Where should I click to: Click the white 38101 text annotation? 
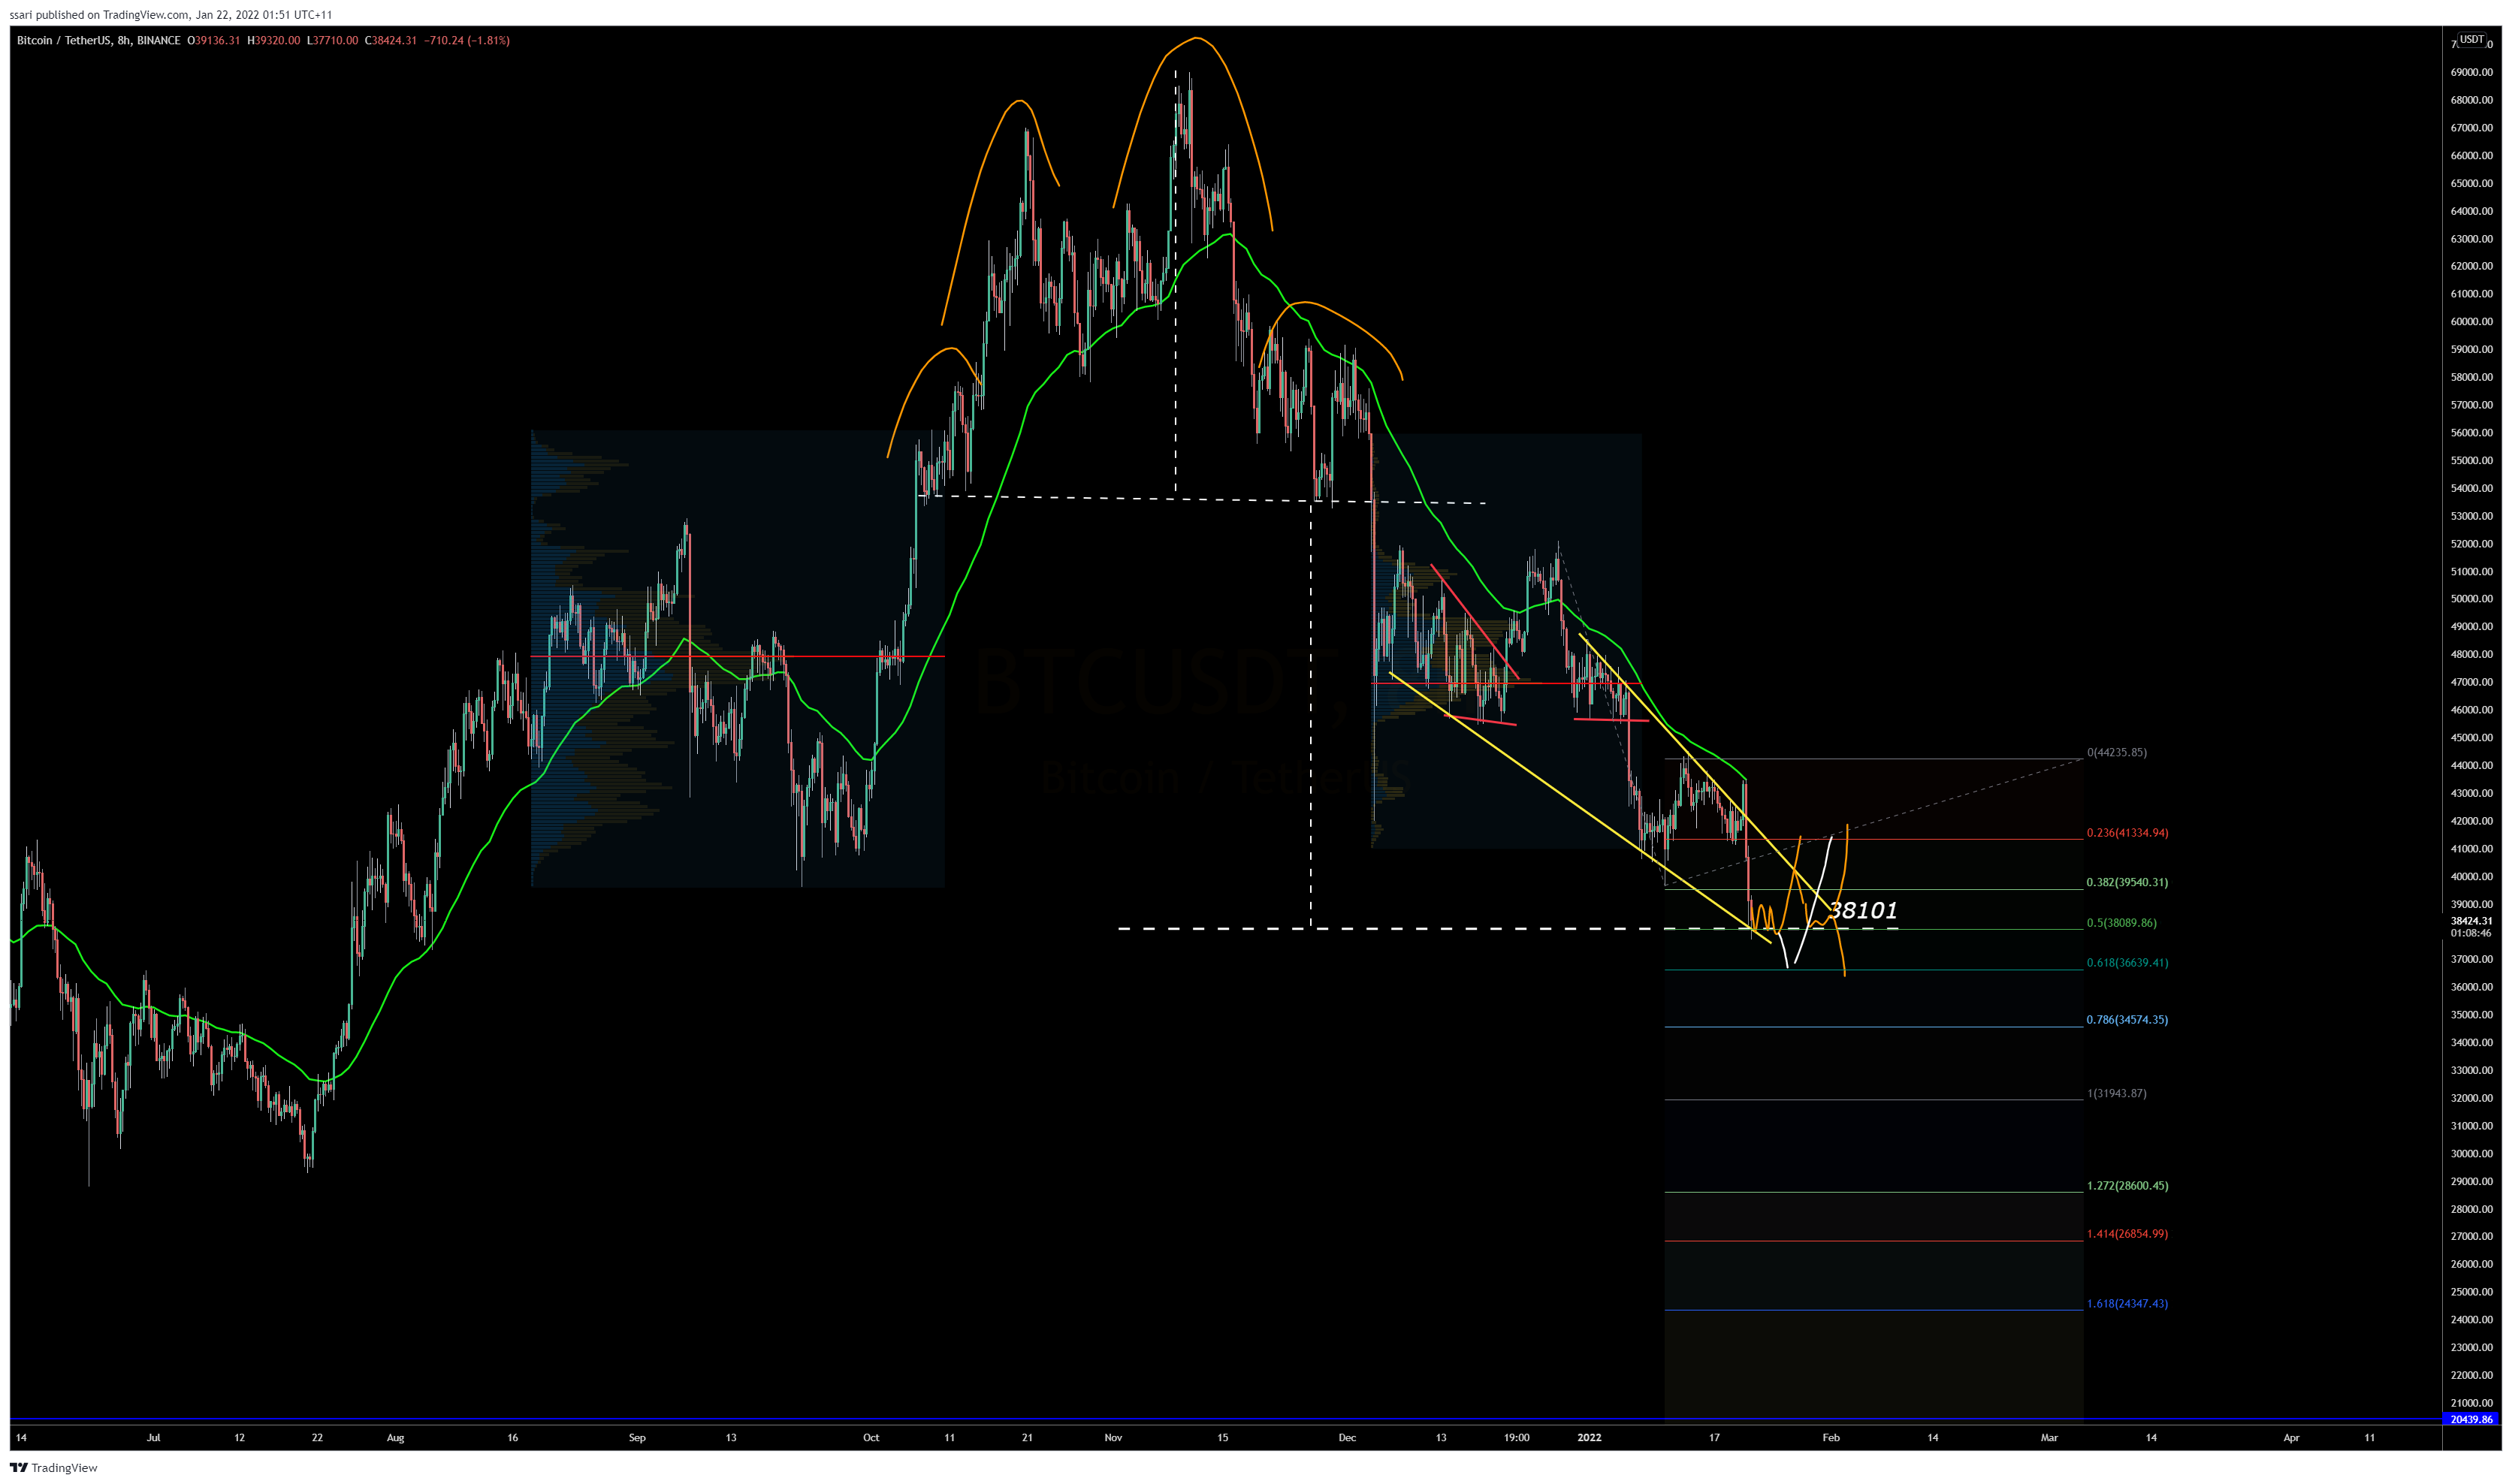[1862, 910]
